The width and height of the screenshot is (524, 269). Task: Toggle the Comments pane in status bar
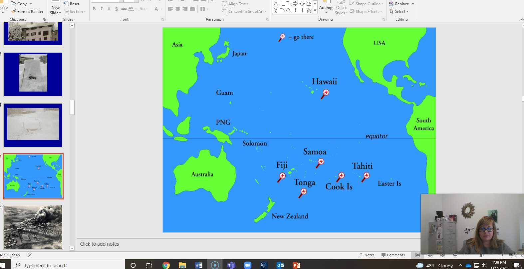393,255
